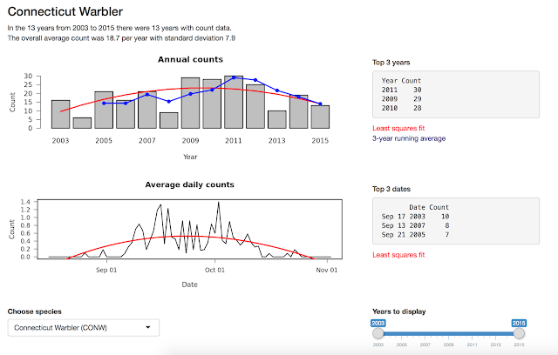
Task: Click the '3-year running average' legend text
Action: [x=409, y=138]
